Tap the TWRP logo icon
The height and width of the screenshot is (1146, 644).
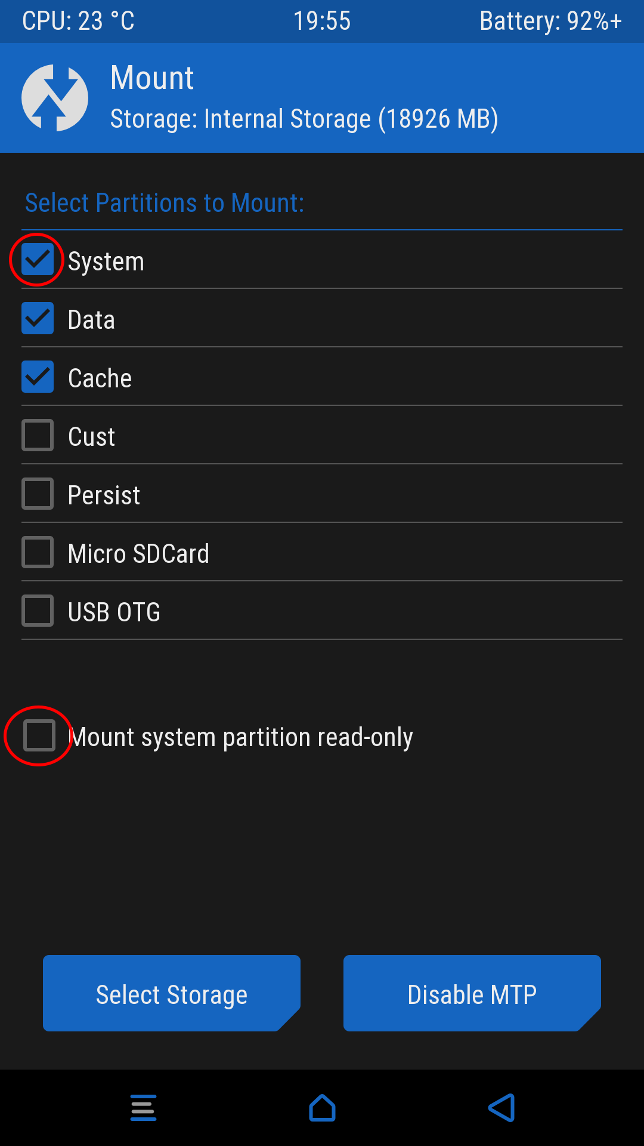55,98
